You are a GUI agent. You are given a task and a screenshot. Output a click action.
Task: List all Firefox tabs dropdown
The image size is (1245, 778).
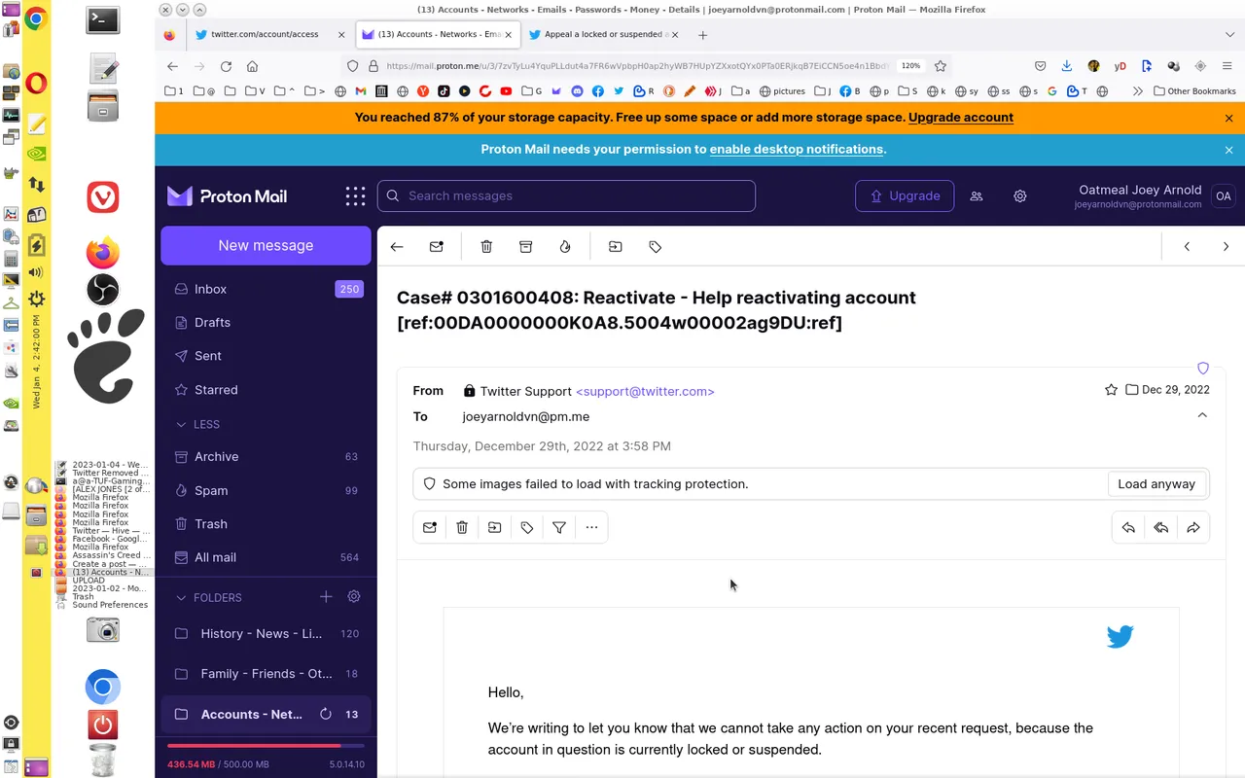(1229, 34)
